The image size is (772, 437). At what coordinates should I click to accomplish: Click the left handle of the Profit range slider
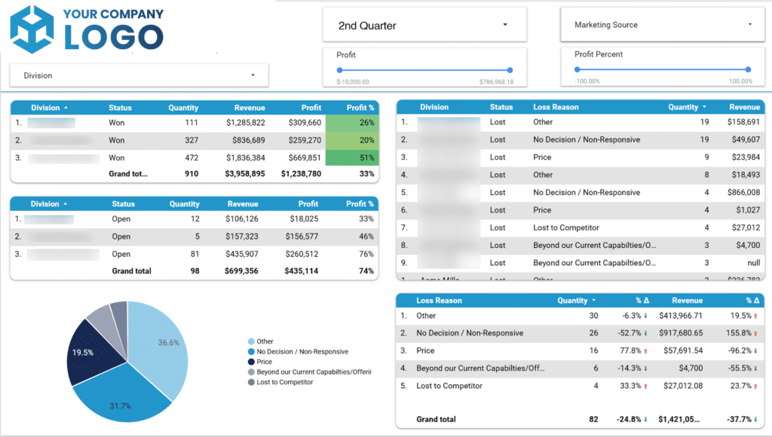tap(342, 69)
